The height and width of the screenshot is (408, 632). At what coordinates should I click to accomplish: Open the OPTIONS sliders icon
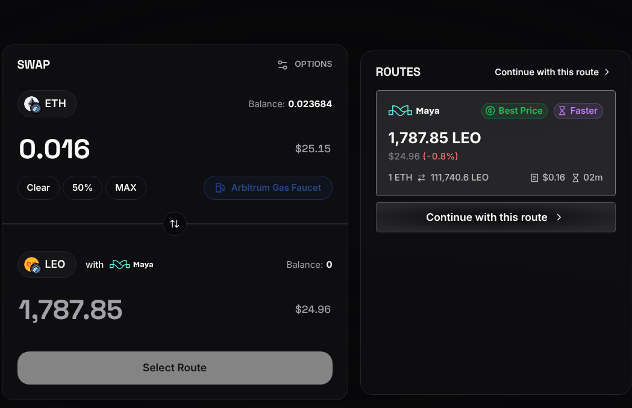283,64
